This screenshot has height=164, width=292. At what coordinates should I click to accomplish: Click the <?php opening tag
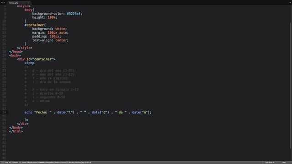click(29, 63)
